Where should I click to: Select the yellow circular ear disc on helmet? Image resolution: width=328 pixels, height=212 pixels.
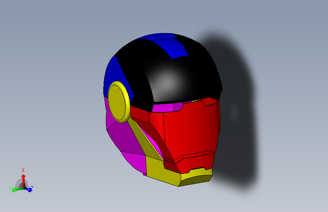119,102
